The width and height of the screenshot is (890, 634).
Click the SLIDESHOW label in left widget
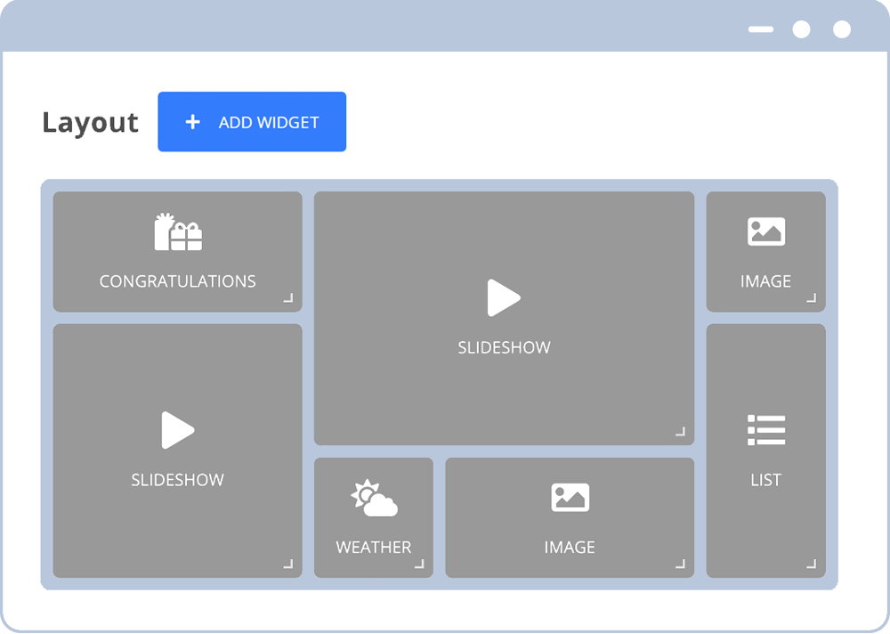178,480
